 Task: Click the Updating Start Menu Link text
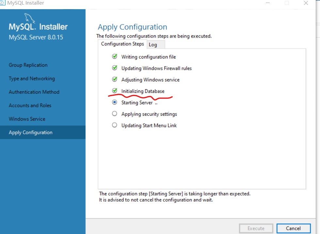tap(149, 125)
